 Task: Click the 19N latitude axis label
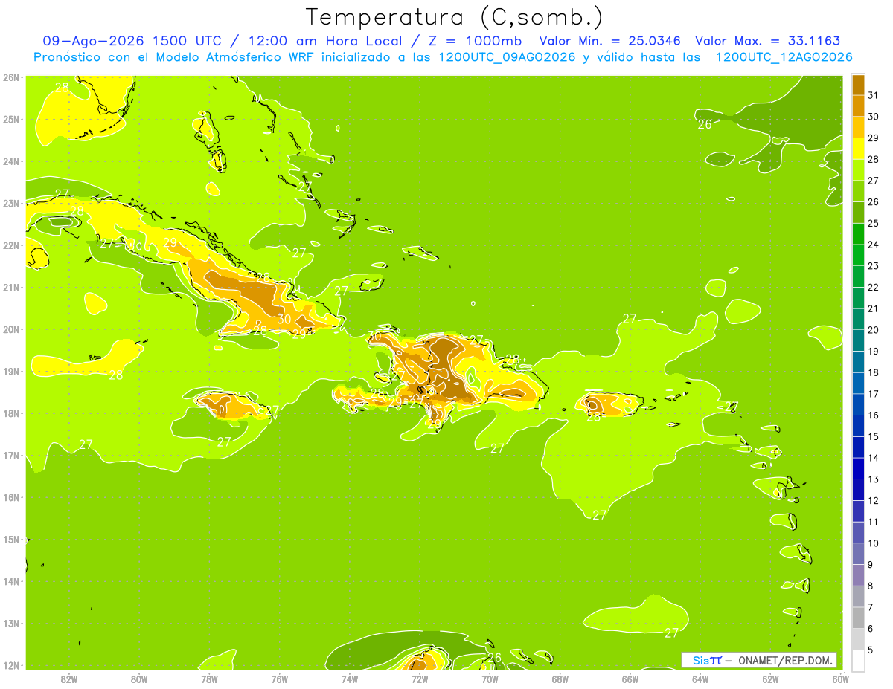pyautogui.click(x=11, y=372)
